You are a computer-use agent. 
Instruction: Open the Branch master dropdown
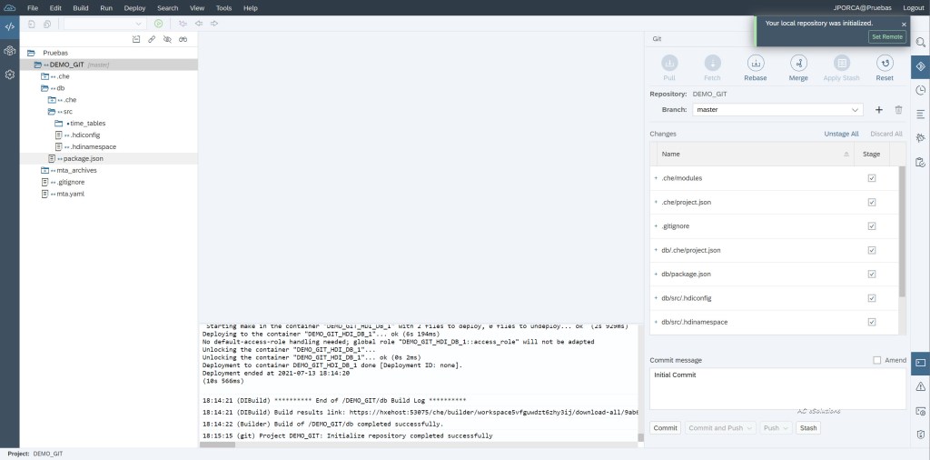coord(777,109)
